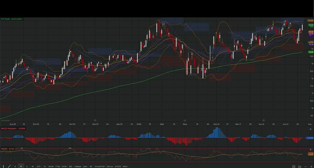
Task: Click the Ιουλ 6 date axis label
Action: pyautogui.click(x=286, y=124)
